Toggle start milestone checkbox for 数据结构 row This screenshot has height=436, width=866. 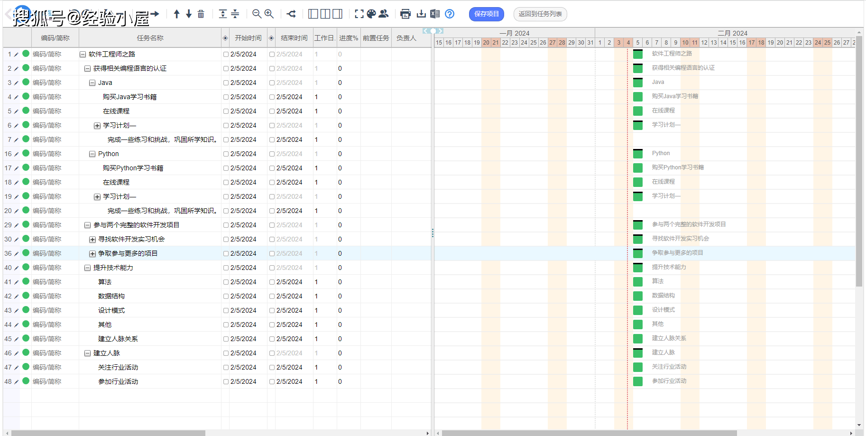(226, 297)
